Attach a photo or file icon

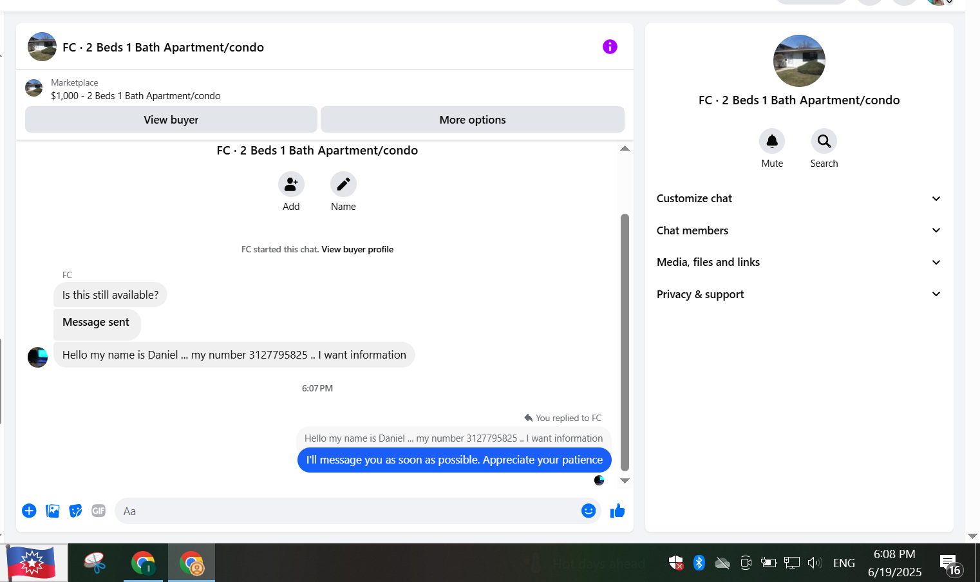click(53, 511)
